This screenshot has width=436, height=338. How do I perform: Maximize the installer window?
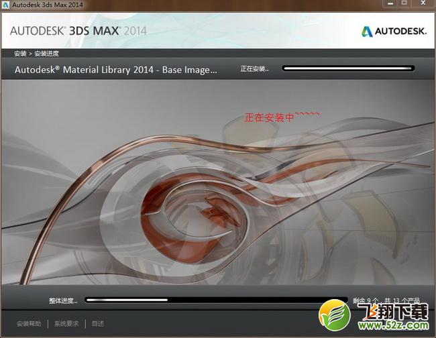pos(404,3)
